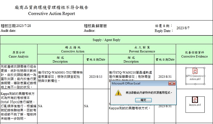Viewport: 213px width, 124px height.
Task: Click the Supply / Agent Reply header row
Action: tap(107, 40)
